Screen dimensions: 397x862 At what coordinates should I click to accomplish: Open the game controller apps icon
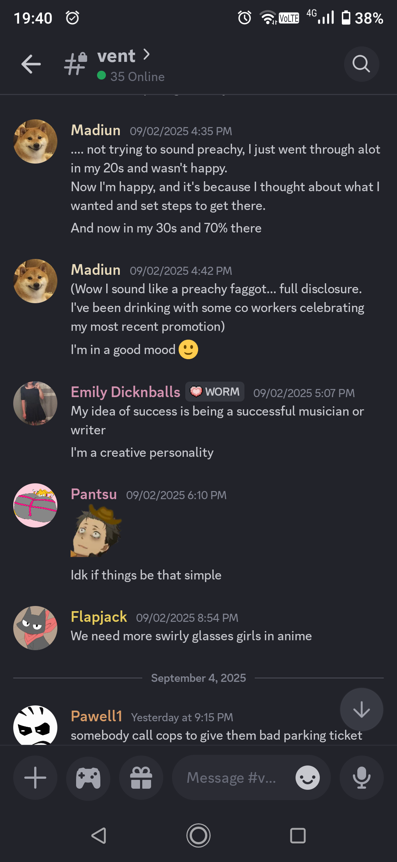88,778
